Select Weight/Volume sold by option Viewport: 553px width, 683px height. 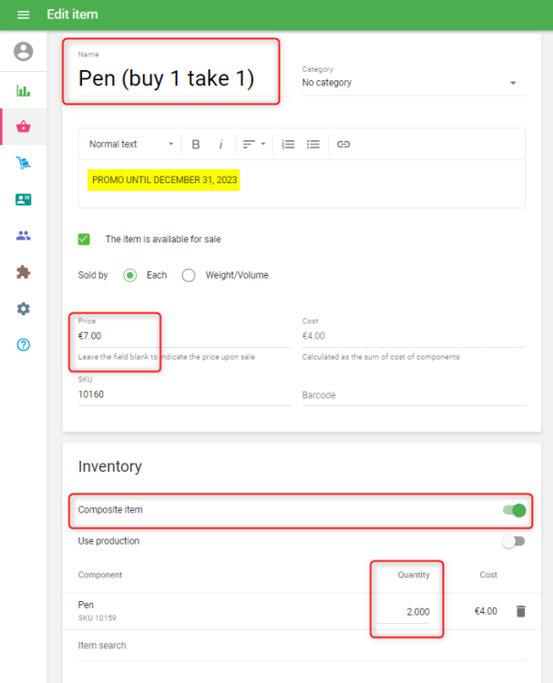point(189,275)
